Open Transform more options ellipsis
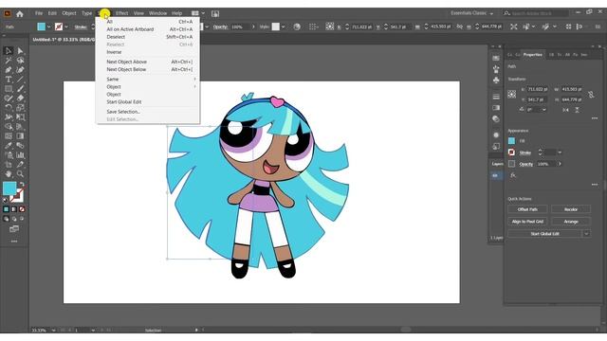 coord(595,118)
